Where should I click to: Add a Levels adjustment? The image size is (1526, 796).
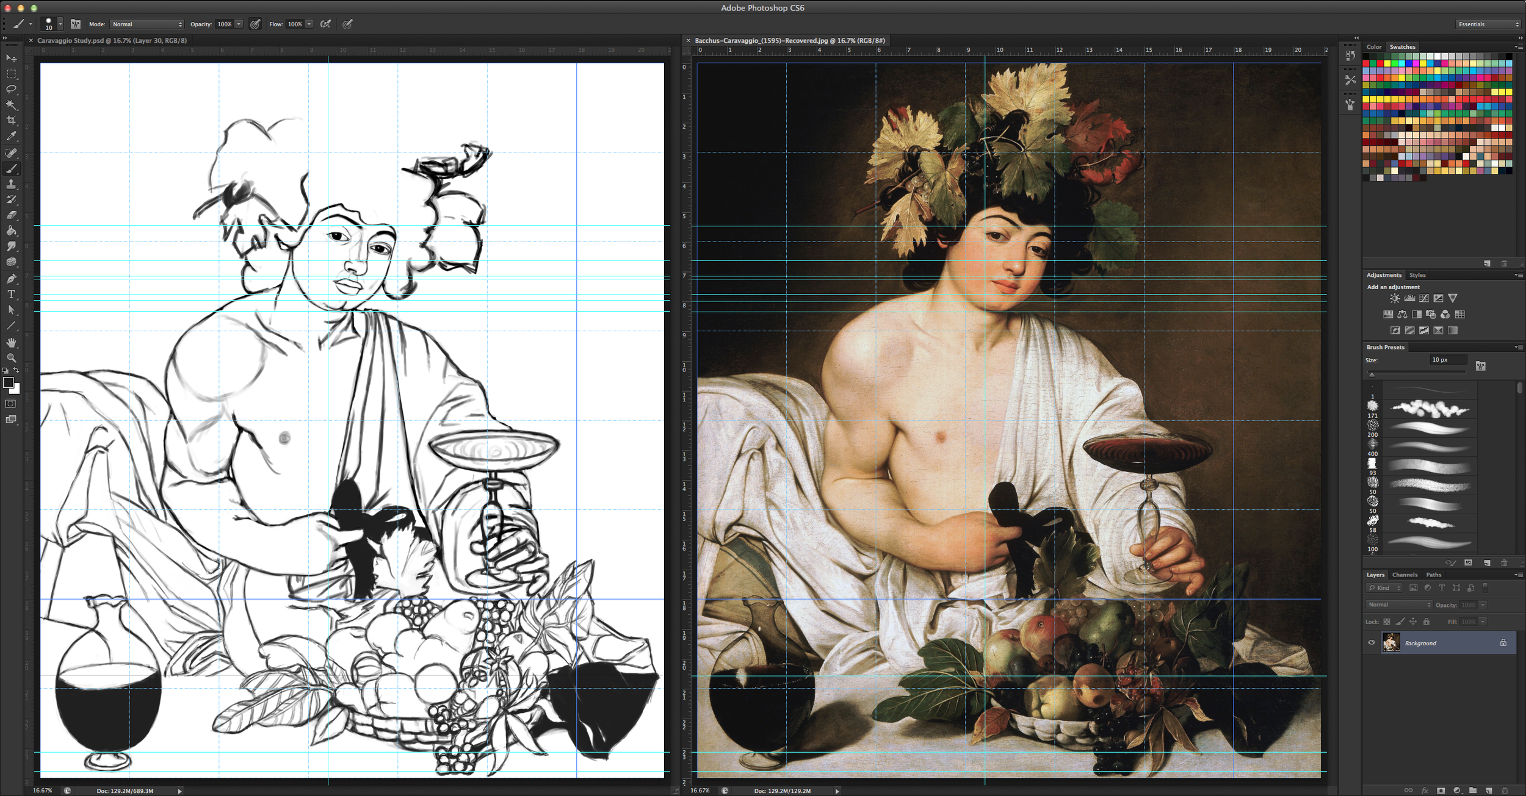pyautogui.click(x=1409, y=298)
